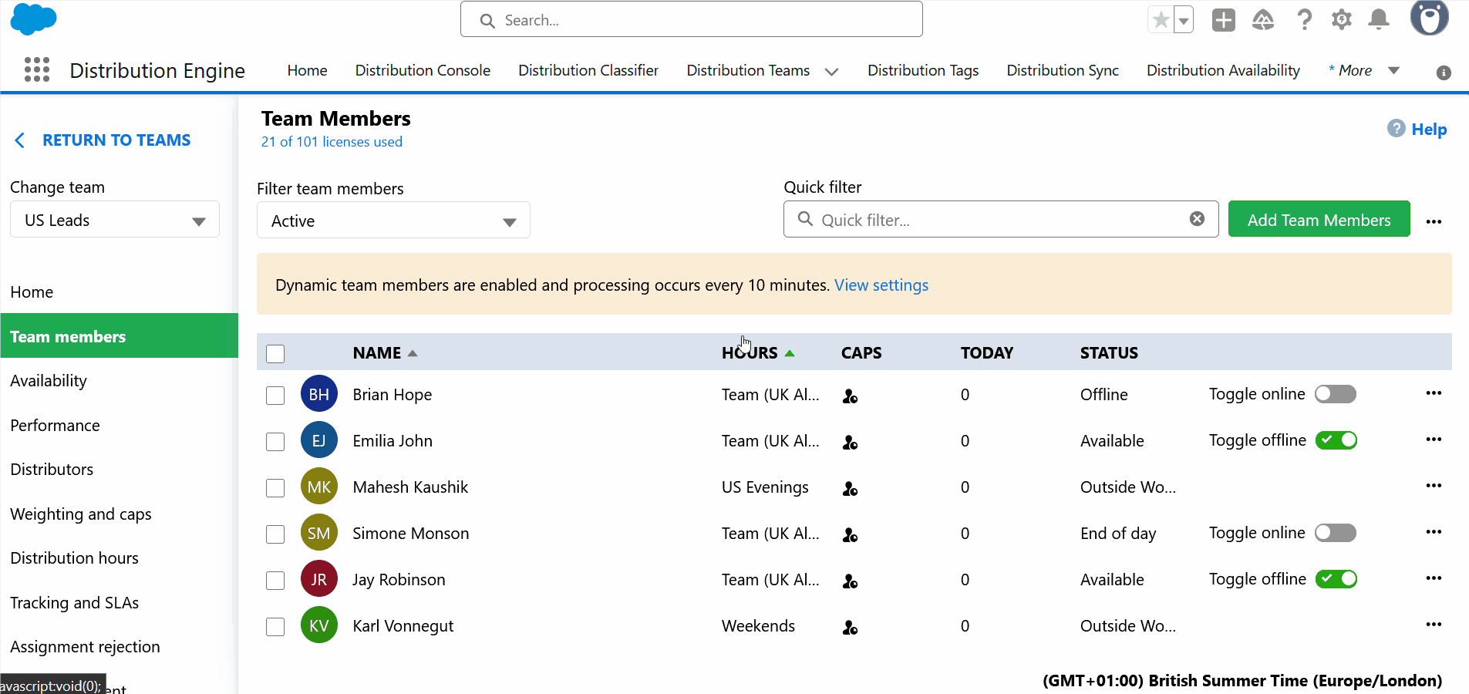Open the Setup gear icon

pos(1342,20)
